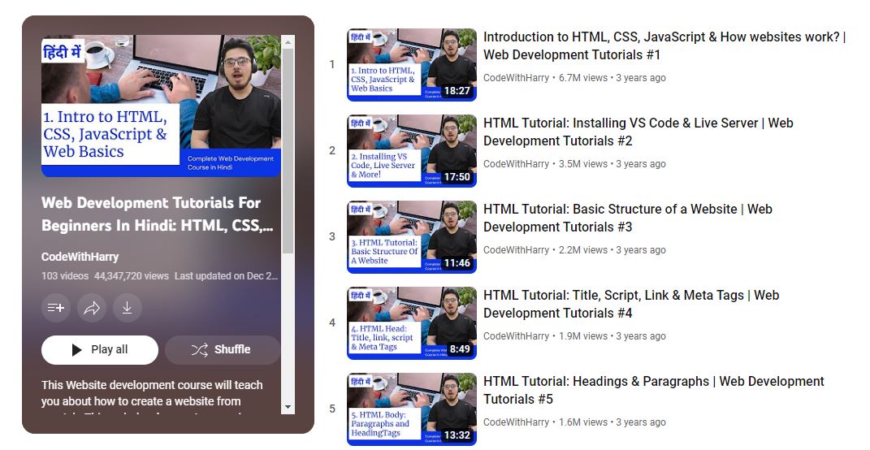
Task: Open thumbnail of Basic Structure of Website video
Action: coord(411,236)
